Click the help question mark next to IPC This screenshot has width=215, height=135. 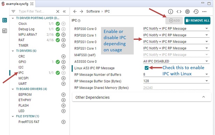tap(79, 21)
